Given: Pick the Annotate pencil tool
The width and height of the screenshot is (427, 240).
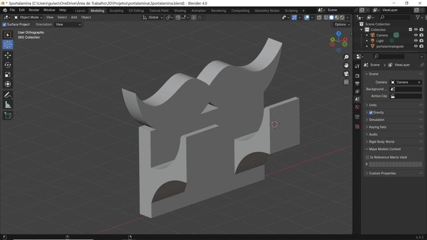Looking at the screenshot, I should [x=7, y=95].
